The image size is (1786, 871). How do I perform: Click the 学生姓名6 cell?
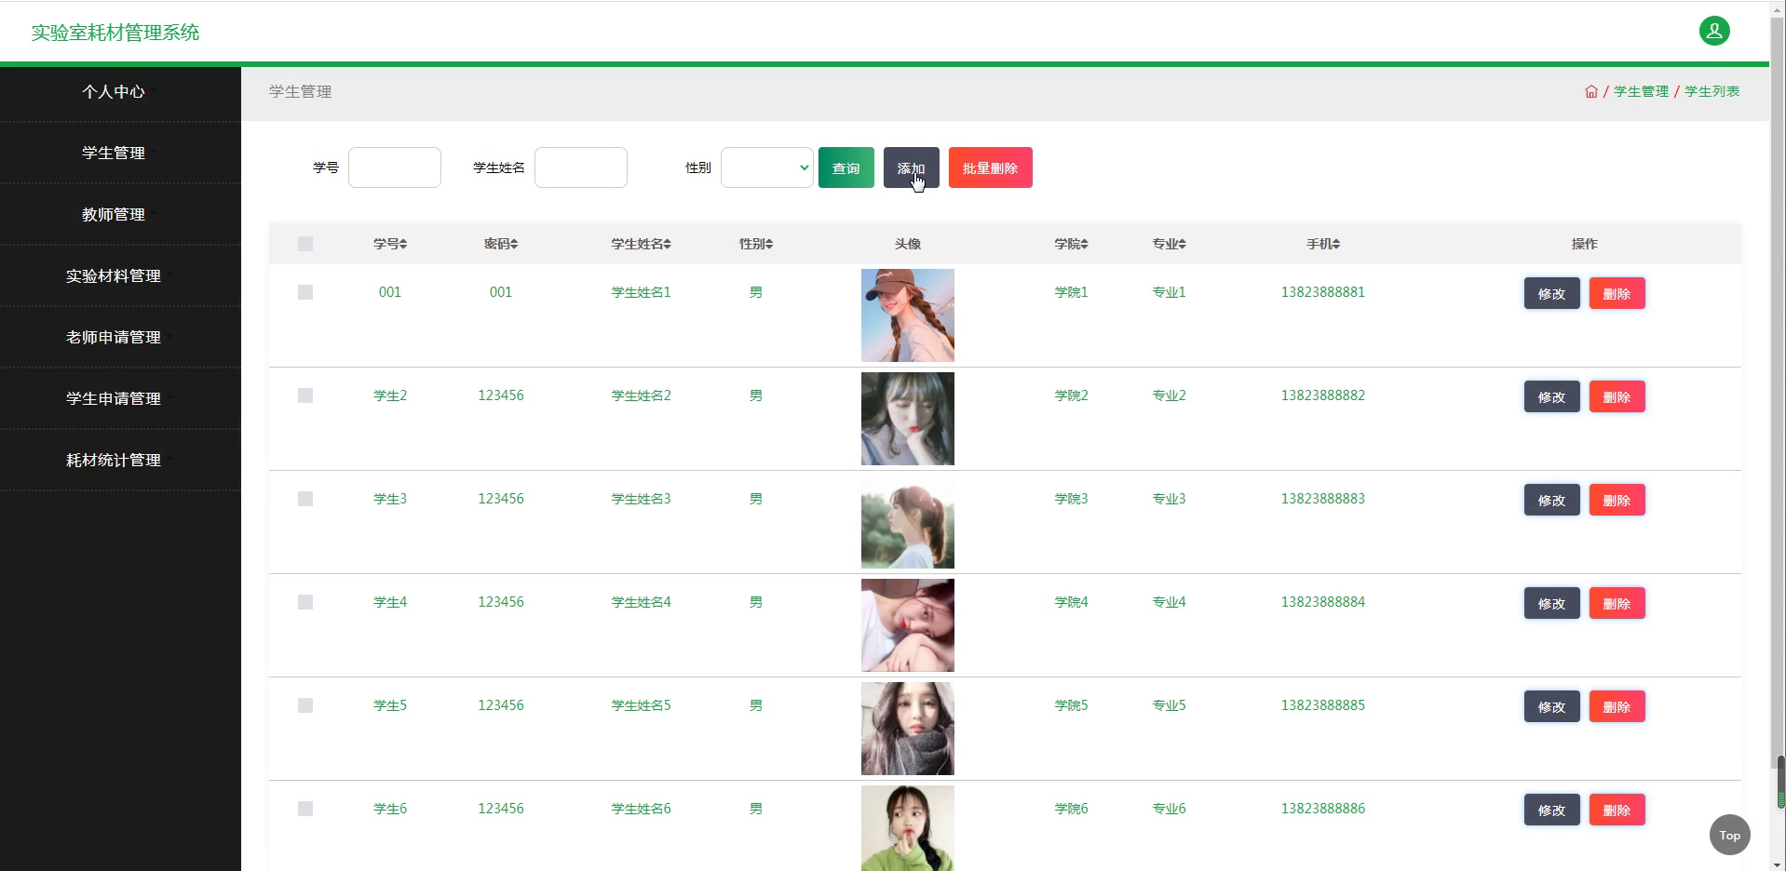click(642, 809)
